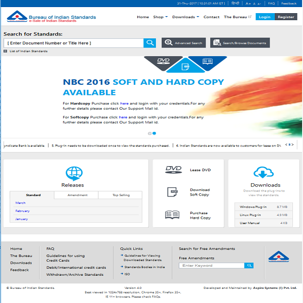
Task: Open Standards Bodies in India quick link
Action: point(144,267)
